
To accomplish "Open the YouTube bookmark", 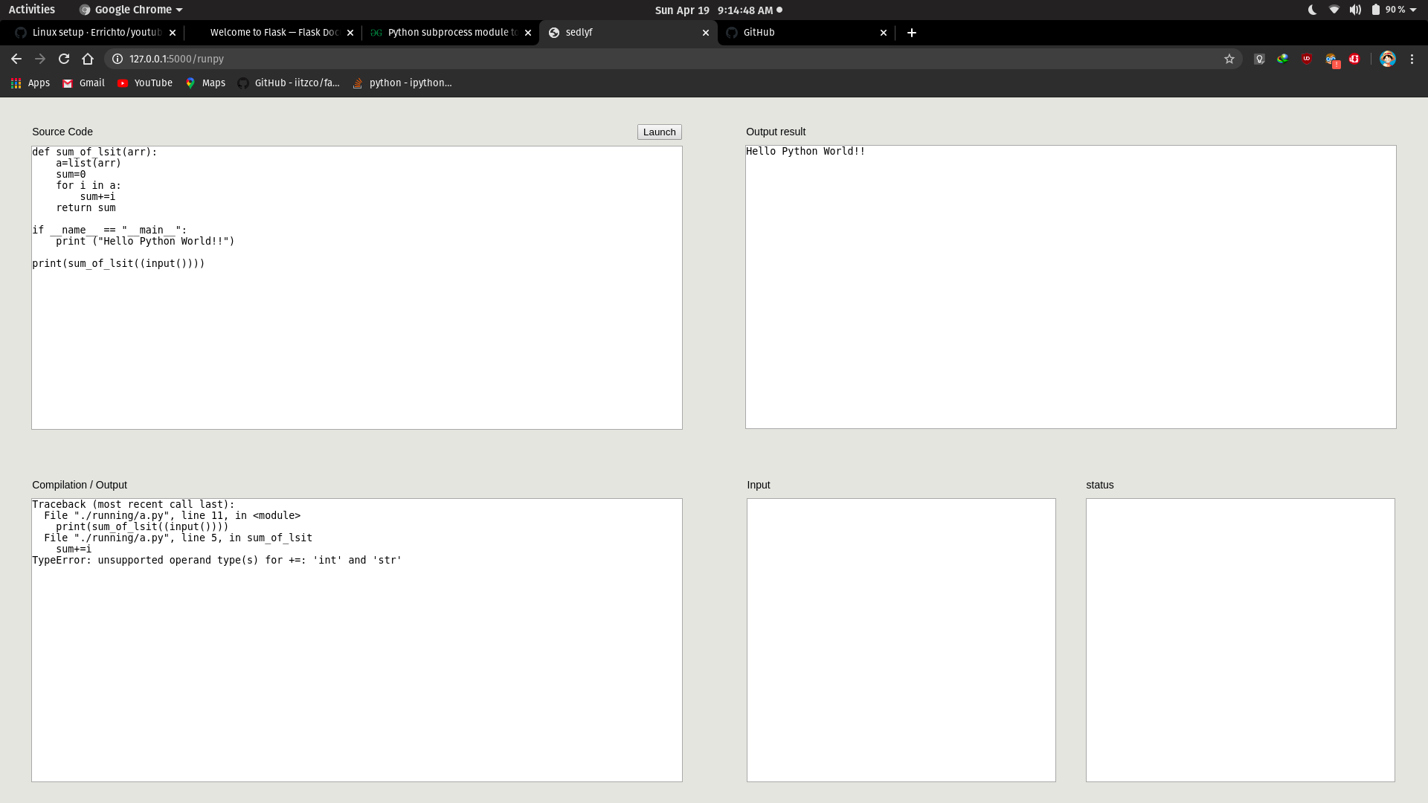I will pyautogui.click(x=145, y=83).
